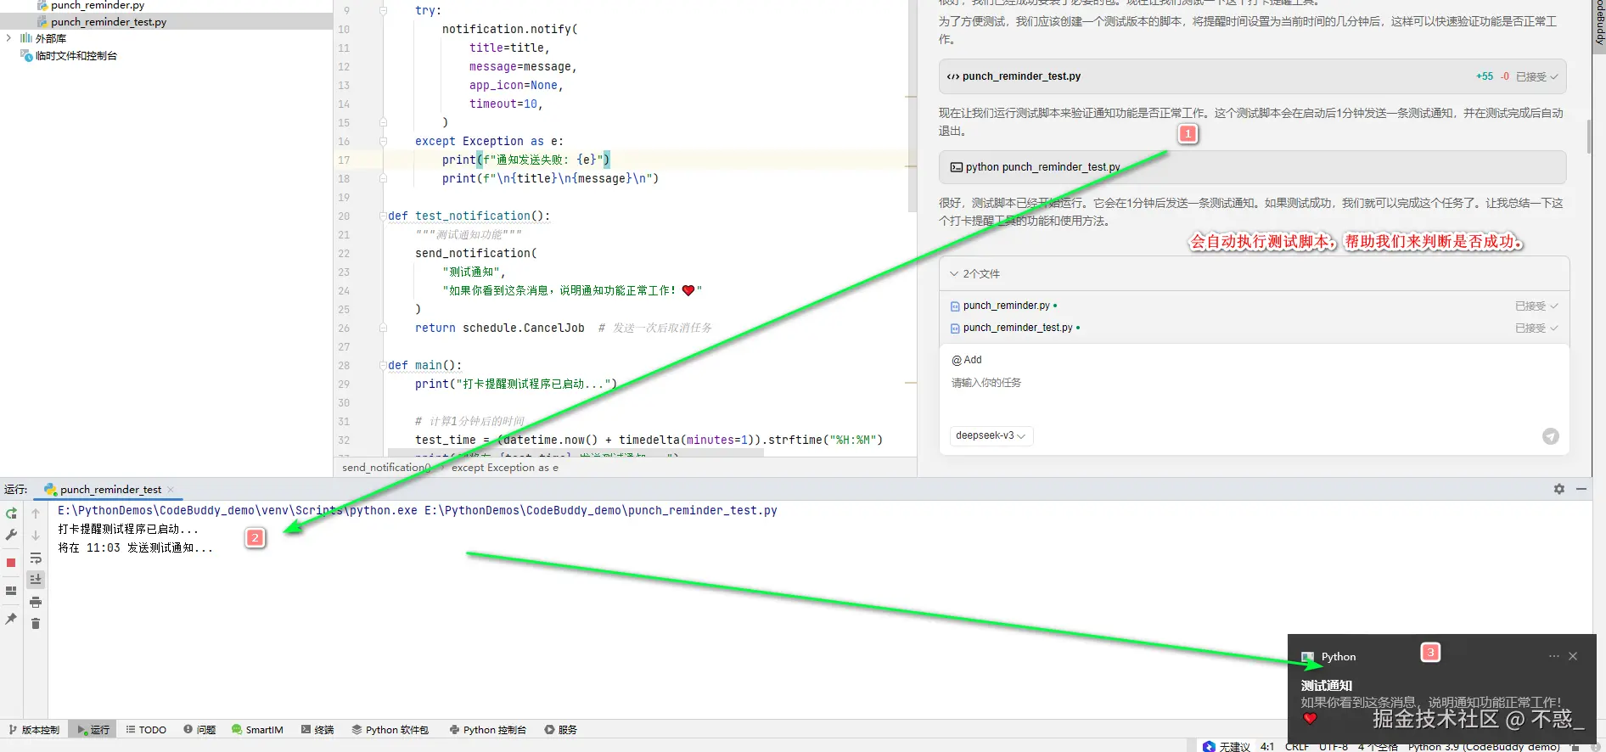Print the console output with printer icon
Viewport: 1606px width, 752px height.
[36, 602]
